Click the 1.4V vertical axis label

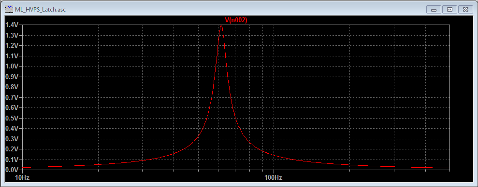point(12,25)
